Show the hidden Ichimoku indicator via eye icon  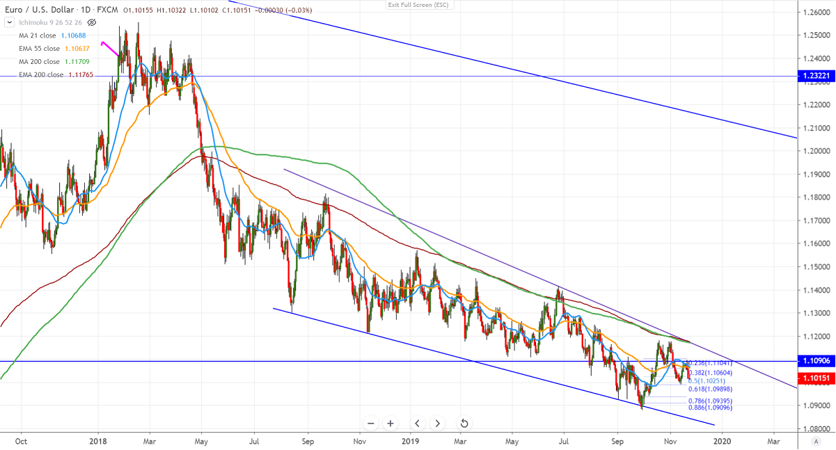coord(91,22)
